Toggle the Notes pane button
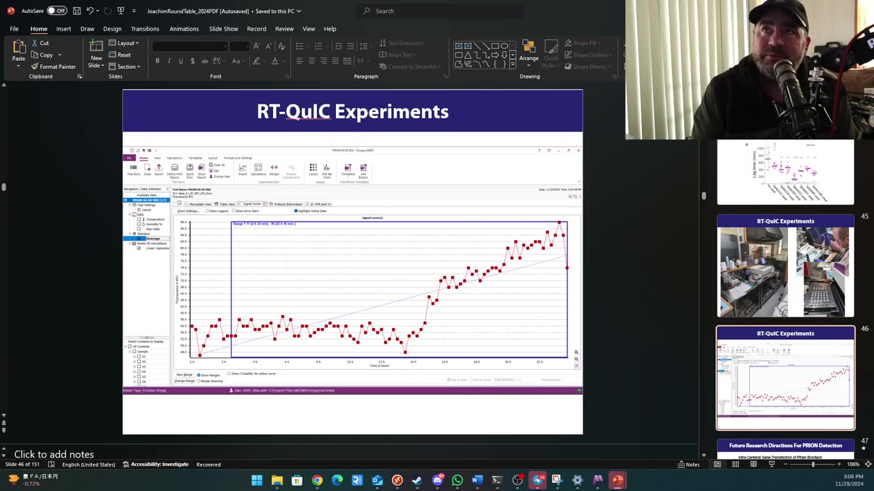 pyautogui.click(x=688, y=464)
